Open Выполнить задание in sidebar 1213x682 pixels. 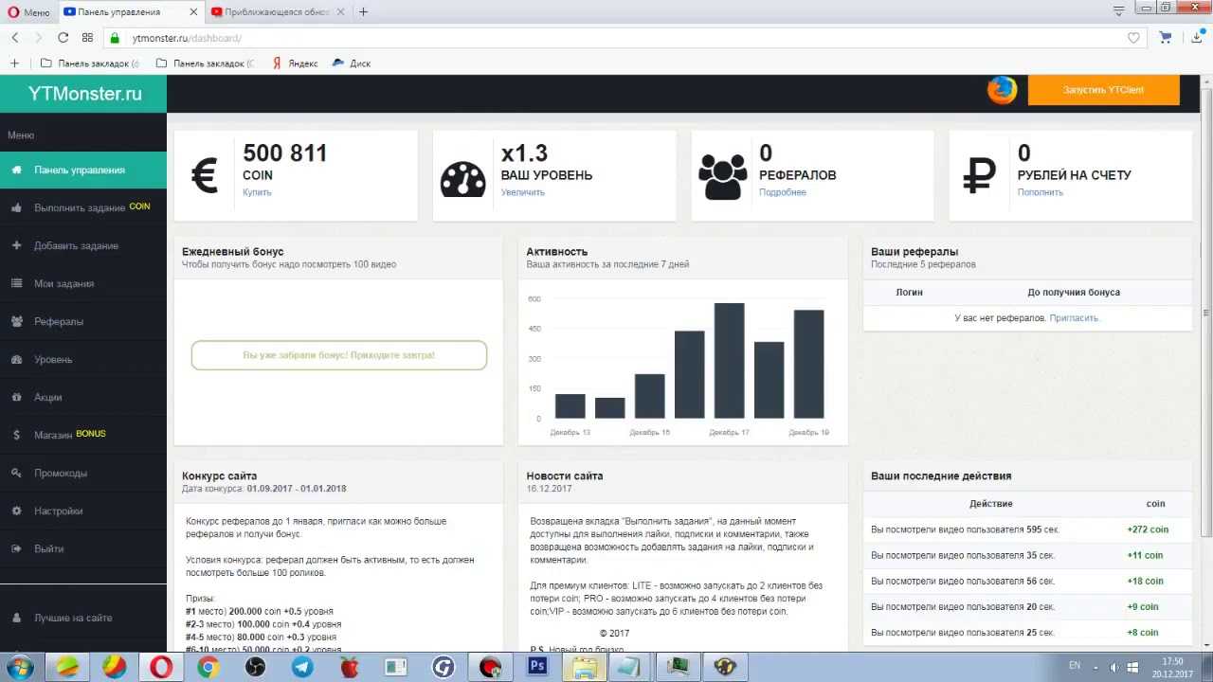tap(83, 207)
